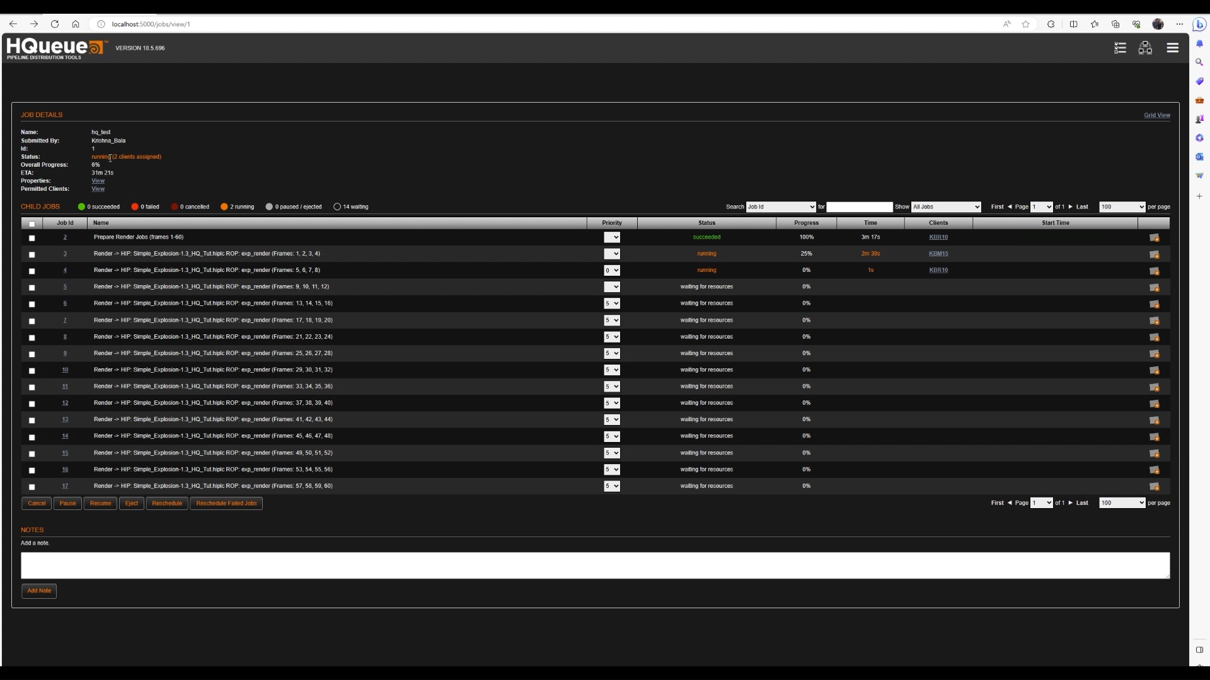
Task: Check the checkbox for job 17
Action: [x=32, y=487]
